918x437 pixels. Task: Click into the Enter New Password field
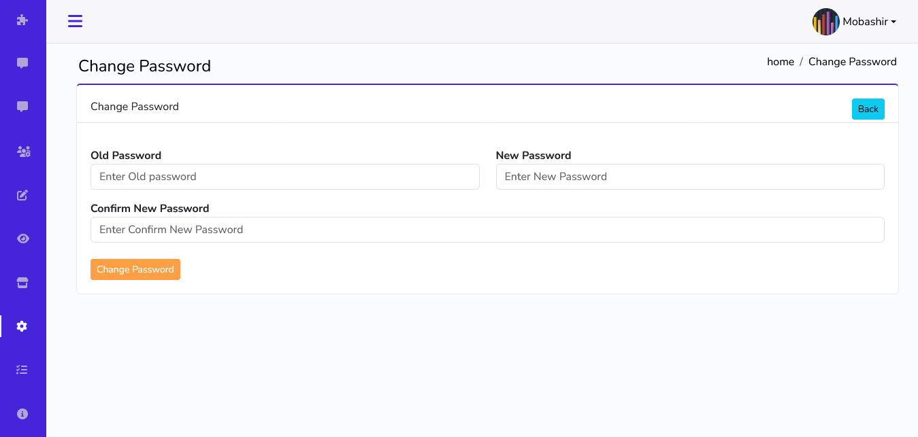[x=689, y=177]
